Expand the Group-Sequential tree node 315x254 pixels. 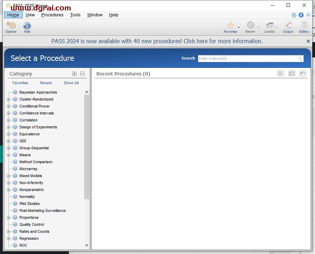(8, 148)
